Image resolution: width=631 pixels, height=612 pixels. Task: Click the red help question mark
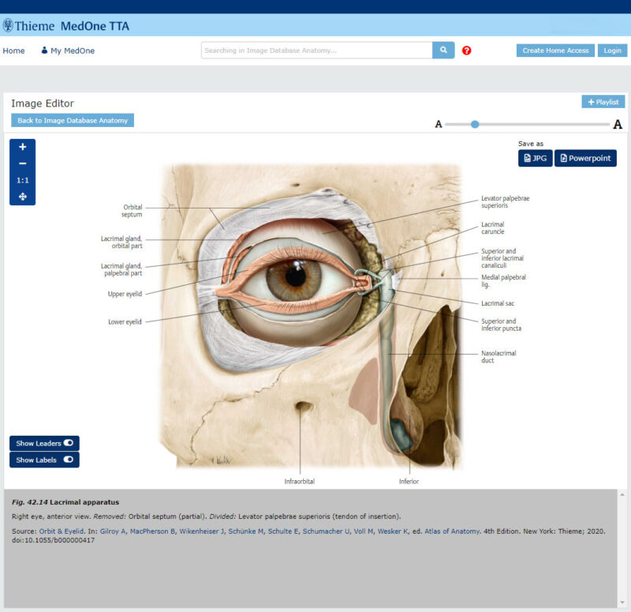click(x=466, y=51)
